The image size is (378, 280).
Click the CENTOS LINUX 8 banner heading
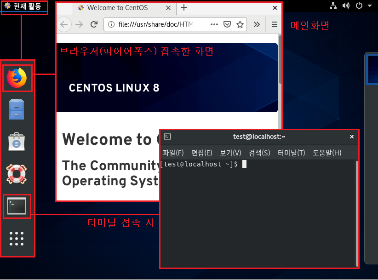(114, 88)
